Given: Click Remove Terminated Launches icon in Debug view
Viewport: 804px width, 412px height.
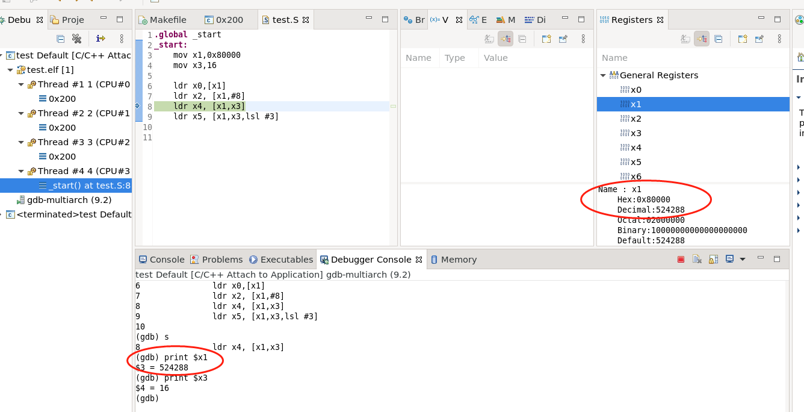Looking at the screenshot, I should click(x=77, y=38).
